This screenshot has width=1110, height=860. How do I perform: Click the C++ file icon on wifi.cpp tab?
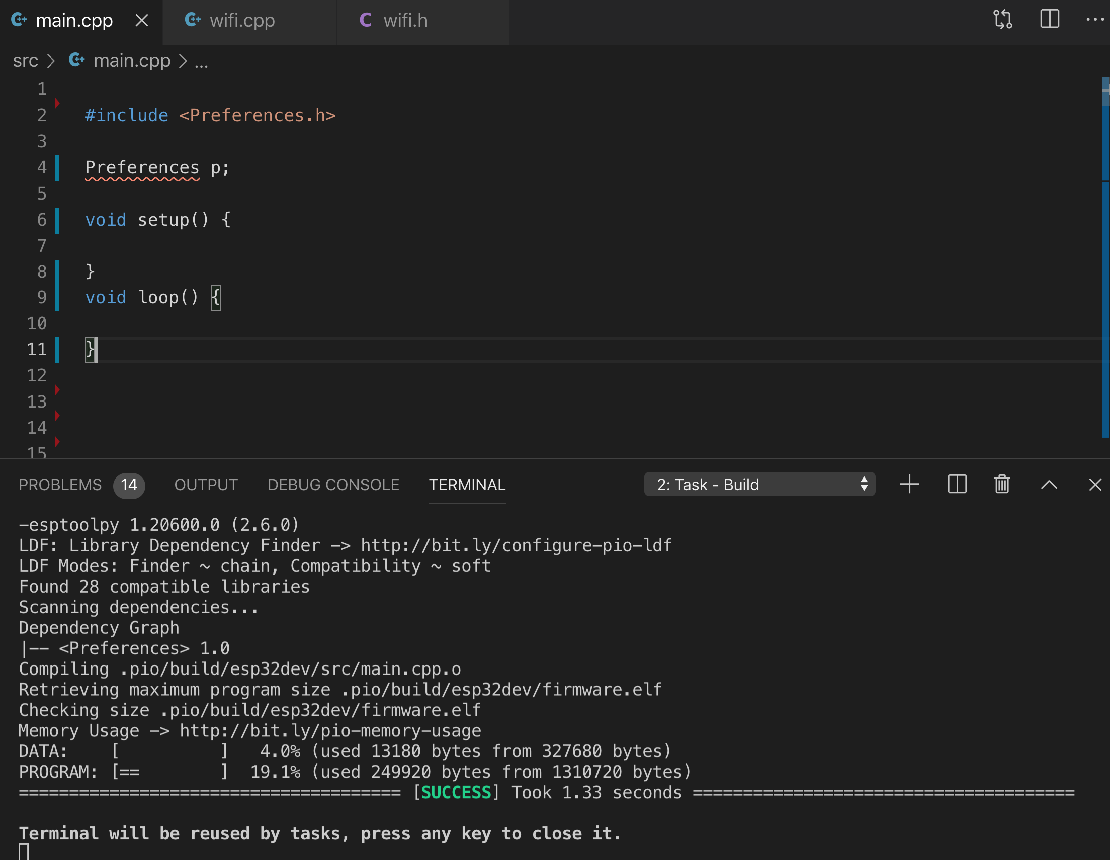pyautogui.click(x=193, y=20)
